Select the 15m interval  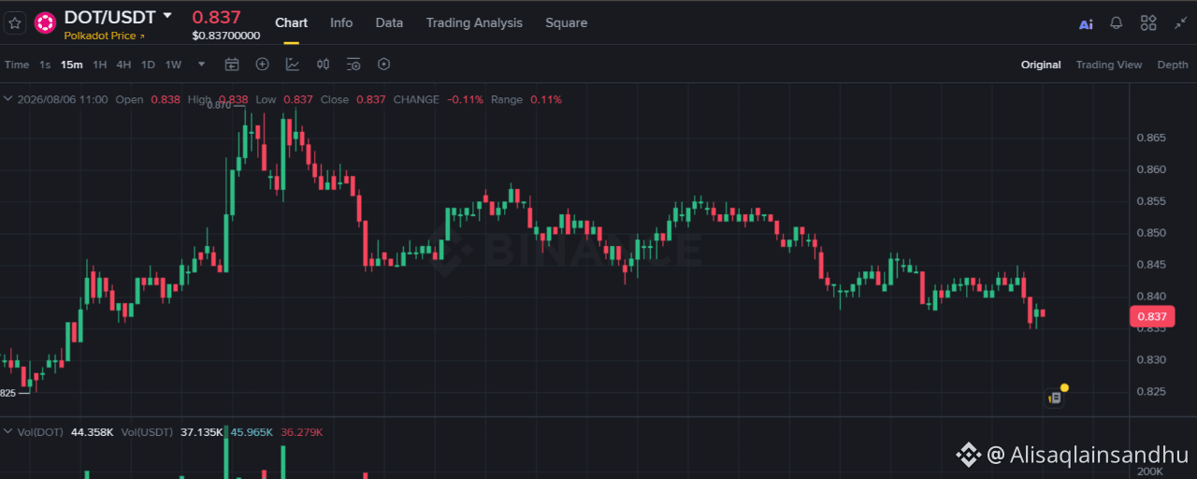pyautogui.click(x=72, y=65)
